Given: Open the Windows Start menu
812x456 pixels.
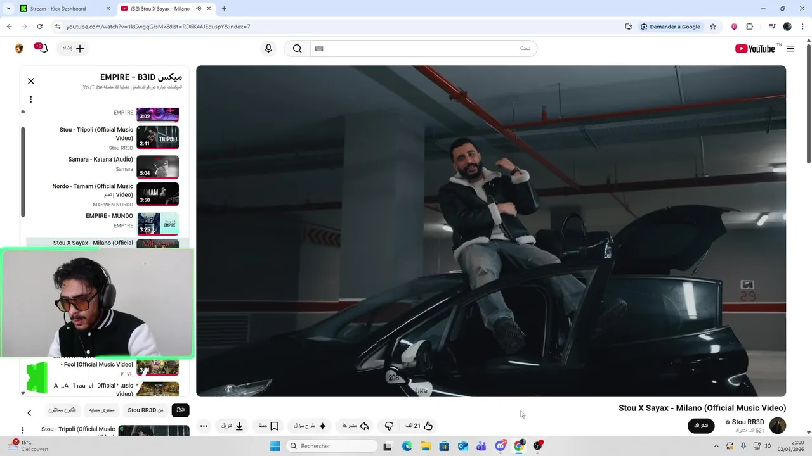Looking at the screenshot, I should tap(275, 446).
